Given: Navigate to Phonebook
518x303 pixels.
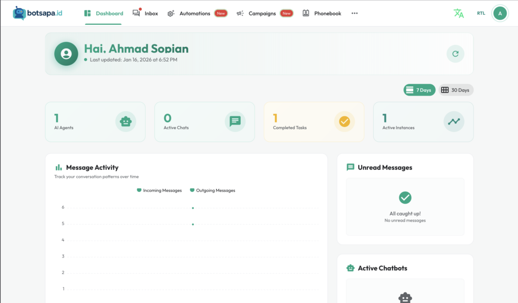Looking at the screenshot, I should coord(322,14).
